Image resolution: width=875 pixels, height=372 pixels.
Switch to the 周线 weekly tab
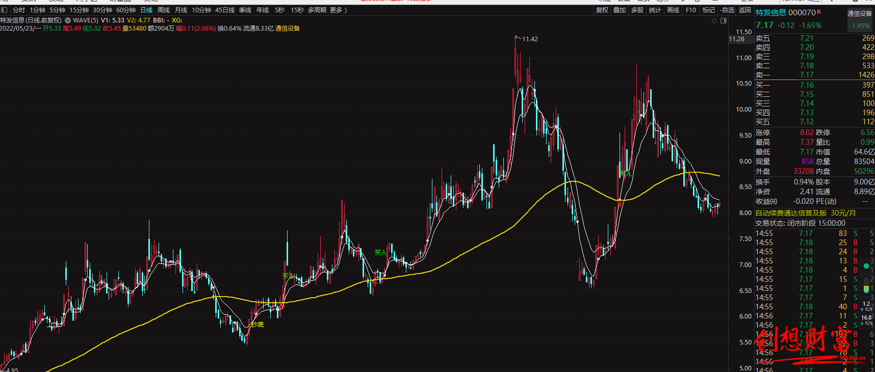pos(164,10)
